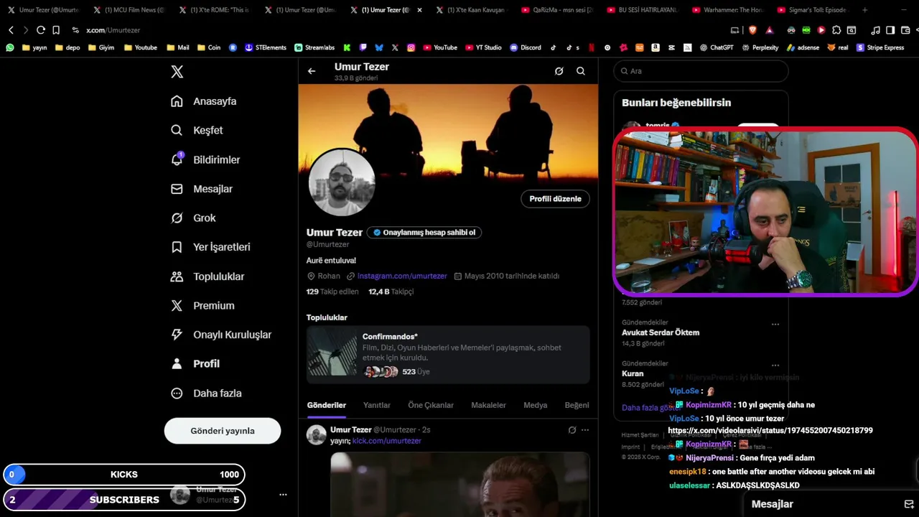Go back with the profile header arrow
The image size is (919, 517).
(x=312, y=71)
